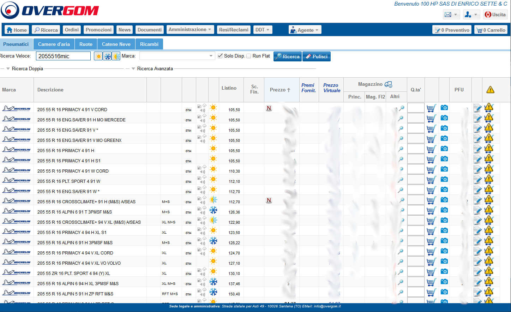View photo of PLT. SPORT 4 94 (Y) XL
The height and width of the screenshot is (312, 511).
(444, 271)
